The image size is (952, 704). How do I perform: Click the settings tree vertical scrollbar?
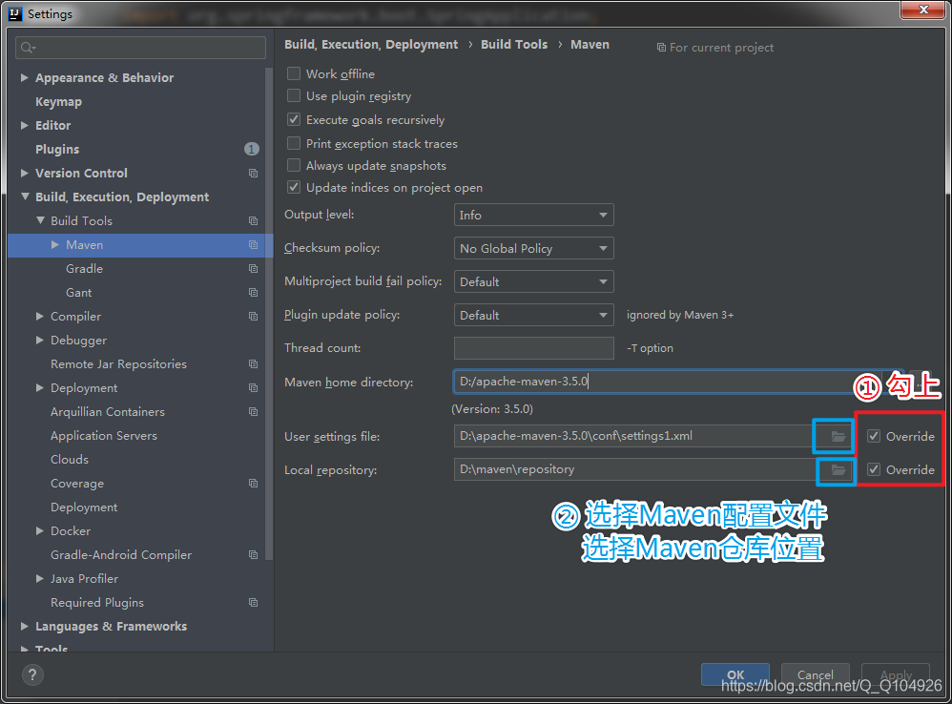pos(269,313)
